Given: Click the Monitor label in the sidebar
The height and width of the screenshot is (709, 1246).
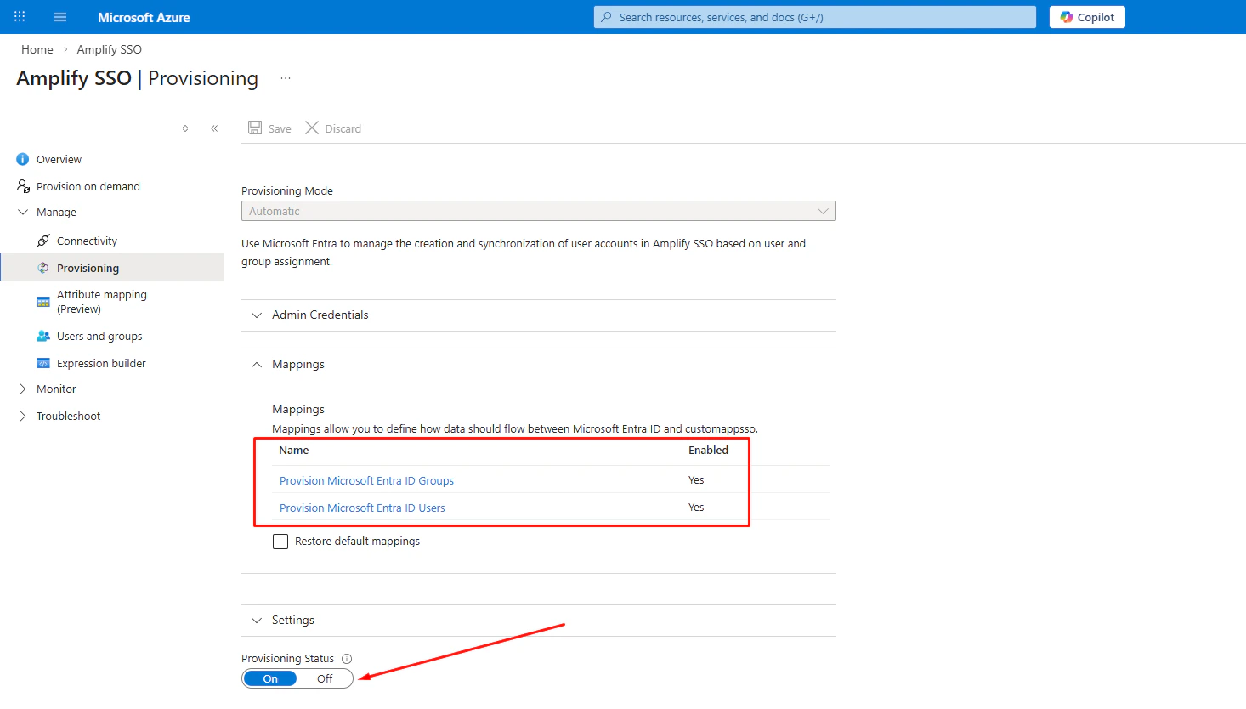Looking at the screenshot, I should 56,389.
